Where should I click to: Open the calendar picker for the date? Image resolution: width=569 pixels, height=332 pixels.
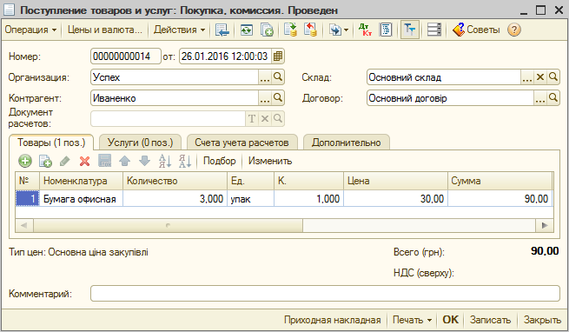pyautogui.click(x=278, y=56)
